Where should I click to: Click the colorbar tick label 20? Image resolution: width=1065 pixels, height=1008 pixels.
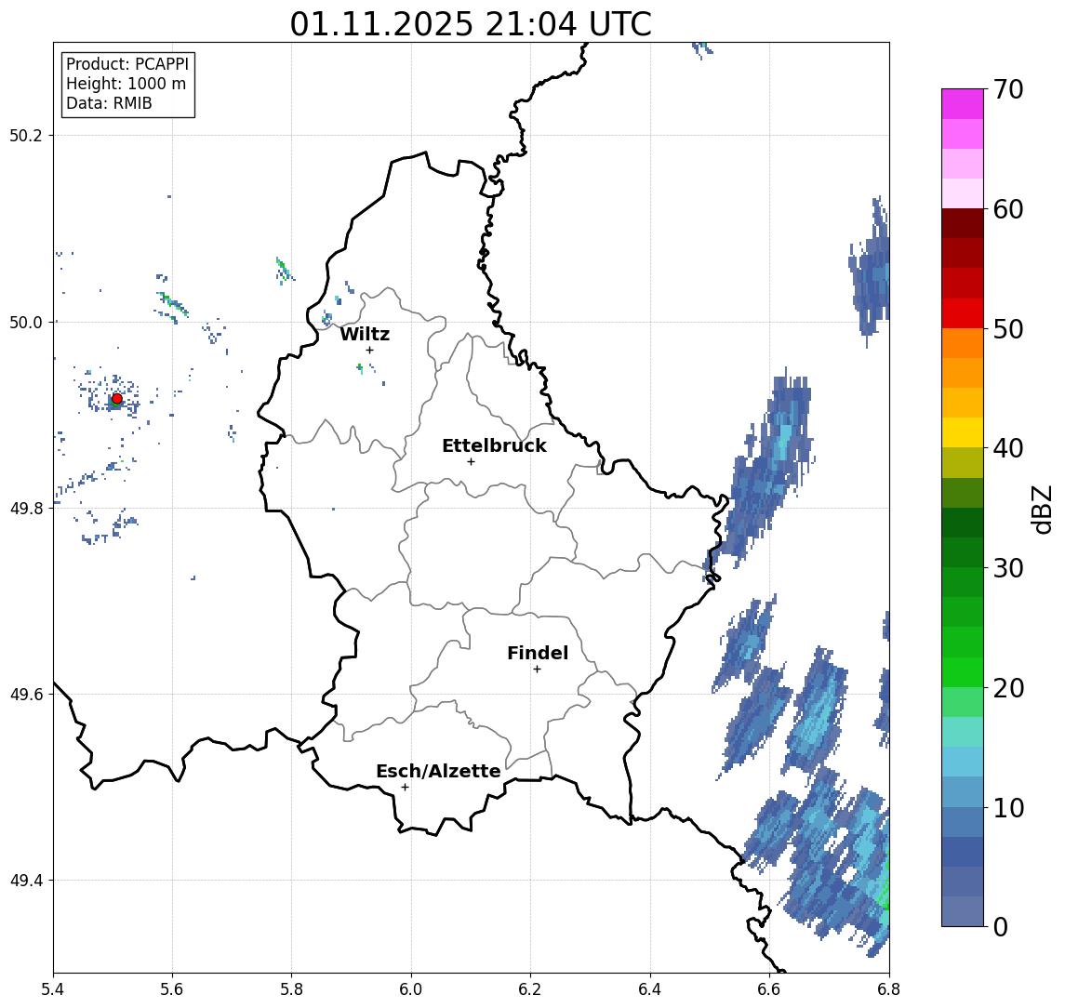coord(1008,688)
